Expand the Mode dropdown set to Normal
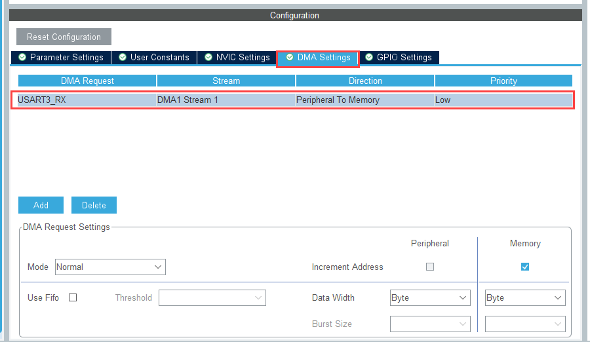Viewport: 590px width, 342px height. pyautogui.click(x=110, y=267)
